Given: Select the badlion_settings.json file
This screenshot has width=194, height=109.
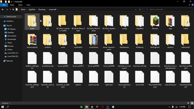Looking at the screenshot, I should 32,60.
